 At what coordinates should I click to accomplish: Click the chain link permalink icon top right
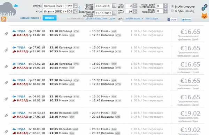point(204,7)
